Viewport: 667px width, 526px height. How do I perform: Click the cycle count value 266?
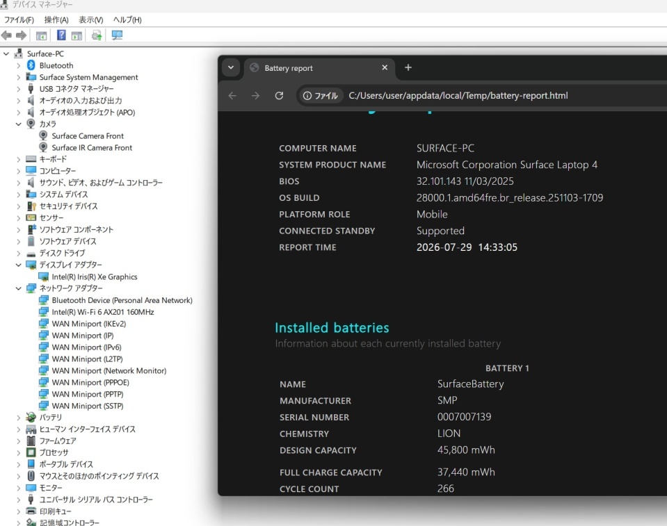pyautogui.click(x=445, y=488)
